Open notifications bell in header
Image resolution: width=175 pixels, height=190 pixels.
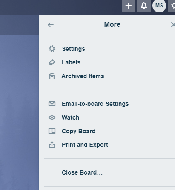click(x=144, y=6)
